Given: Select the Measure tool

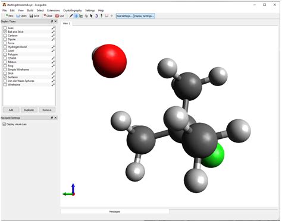Looking at the screenshot, I should click(x=106, y=16).
